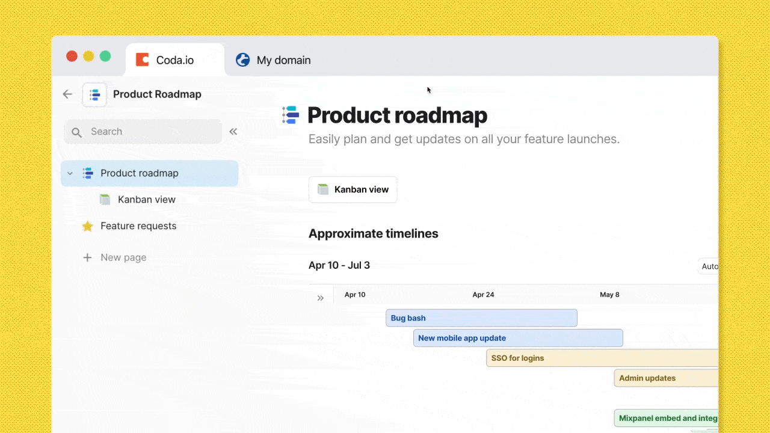Open the Mixpanel embed timeline bar
Viewport: 770px width, 433px height.
[666, 418]
